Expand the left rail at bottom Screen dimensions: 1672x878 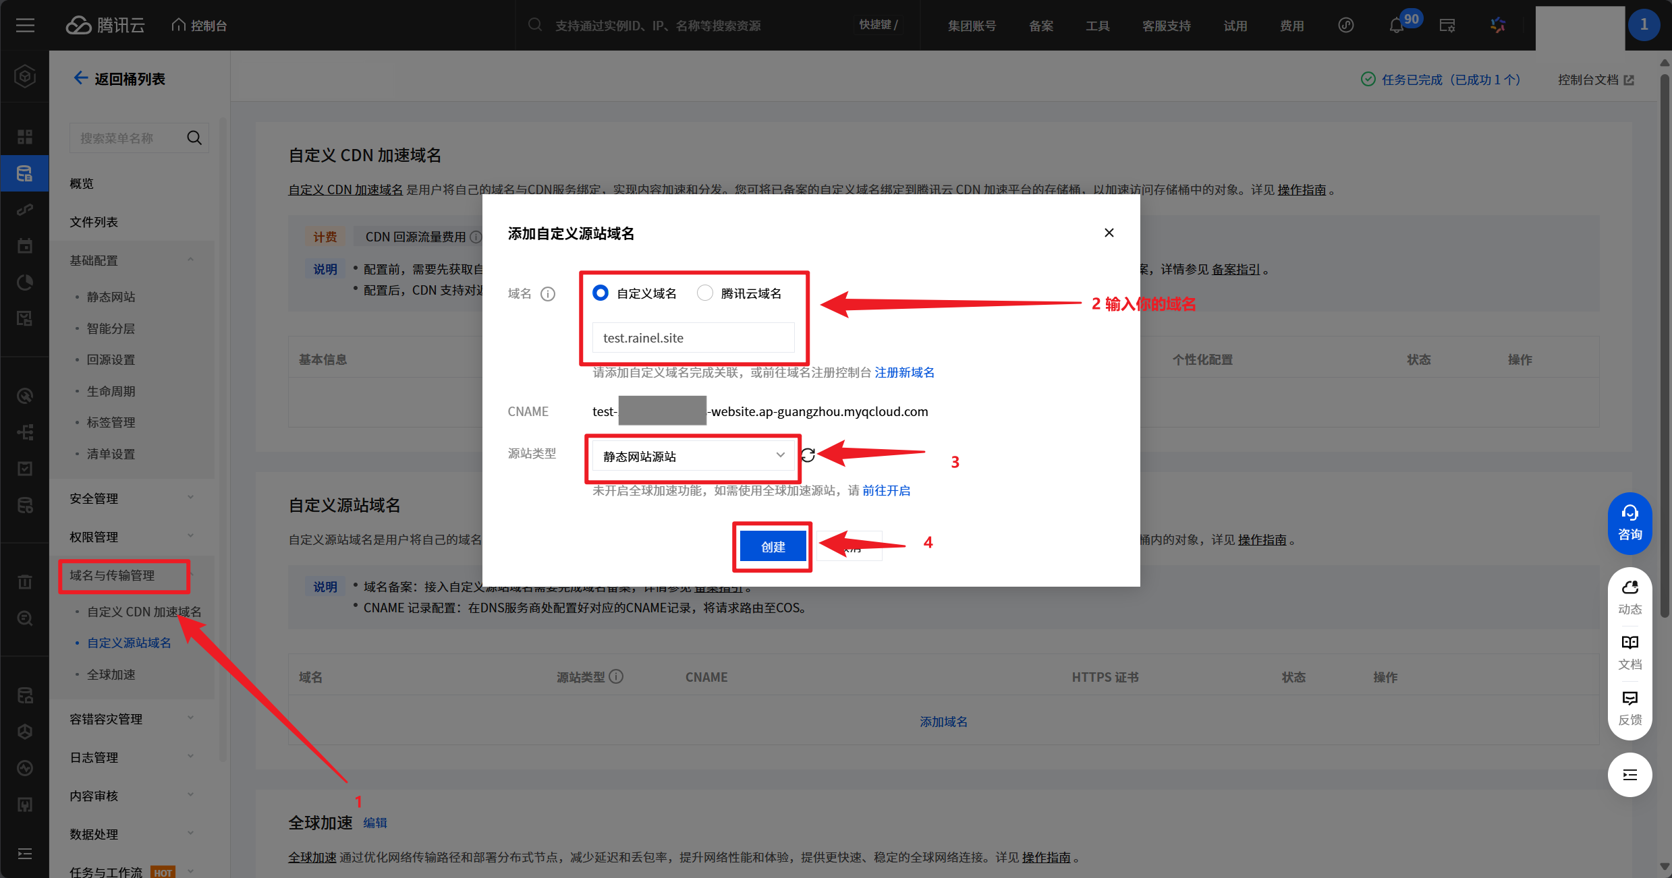(x=25, y=854)
